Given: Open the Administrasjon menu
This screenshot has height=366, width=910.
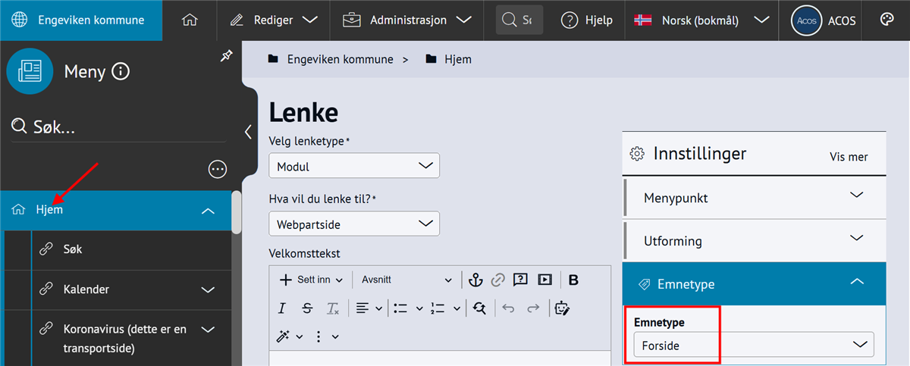Looking at the screenshot, I should point(406,20).
